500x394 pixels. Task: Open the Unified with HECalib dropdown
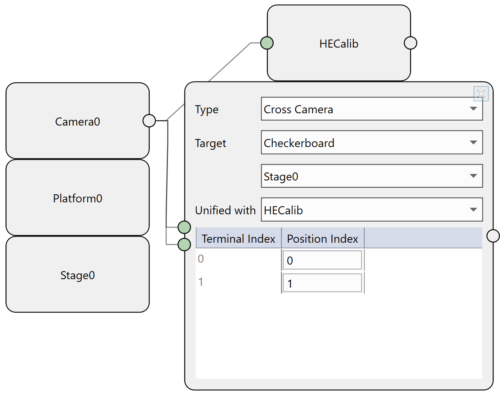coord(372,210)
